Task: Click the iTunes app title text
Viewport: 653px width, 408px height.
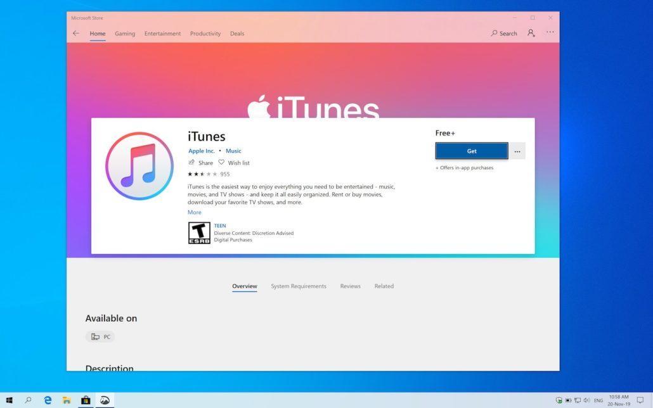Action: 207,136
